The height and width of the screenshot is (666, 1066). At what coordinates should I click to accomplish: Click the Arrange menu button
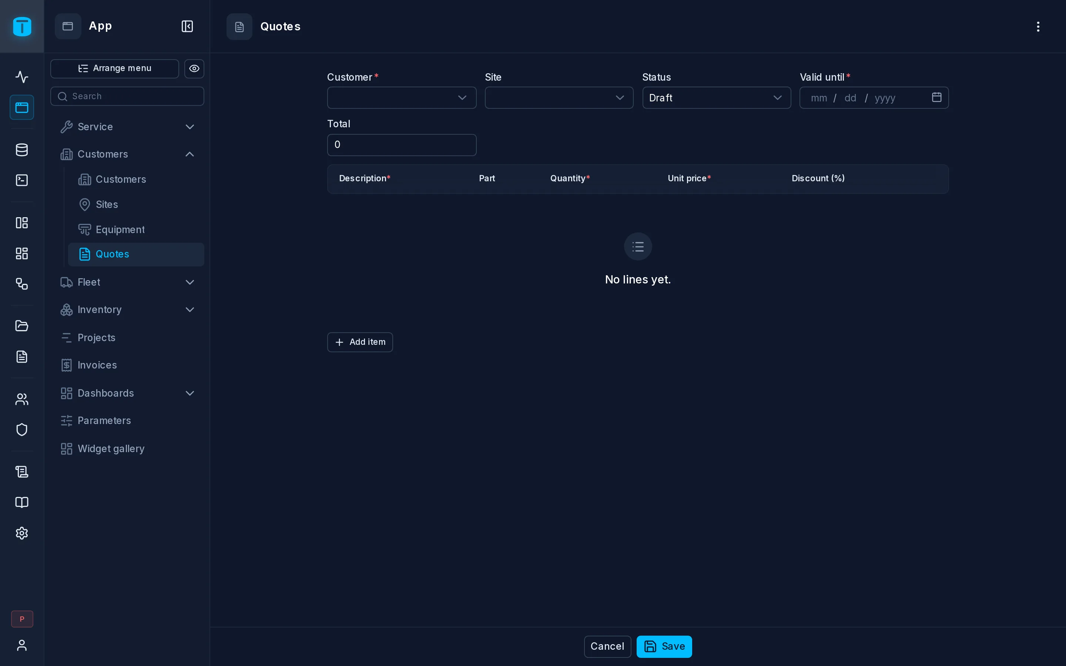pos(115,69)
